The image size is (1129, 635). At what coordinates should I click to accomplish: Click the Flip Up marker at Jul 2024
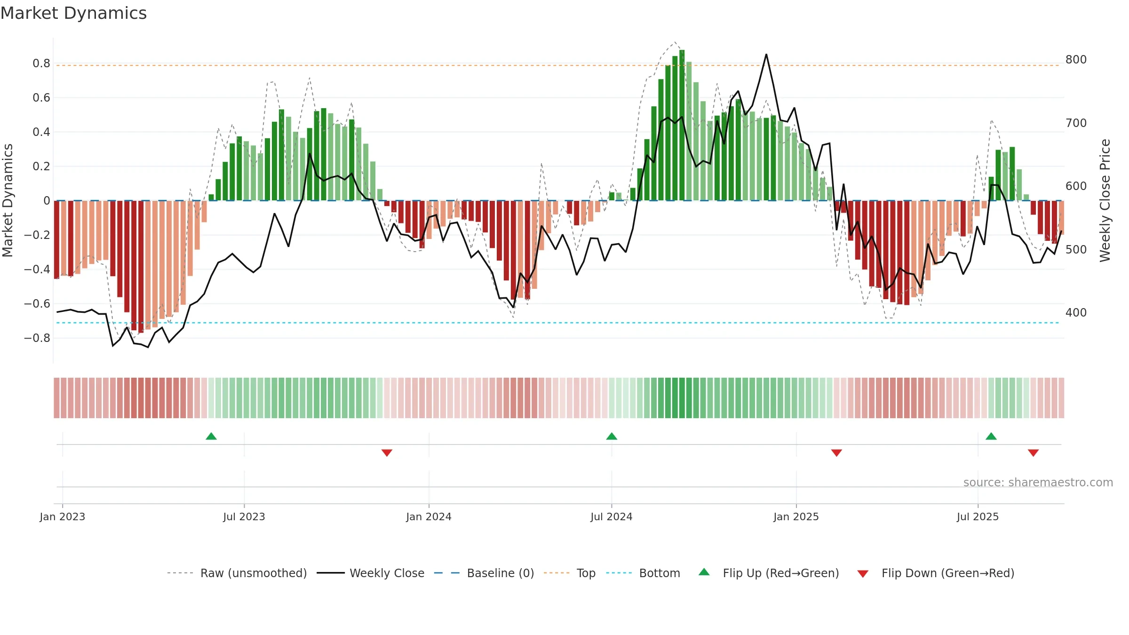[612, 436]
